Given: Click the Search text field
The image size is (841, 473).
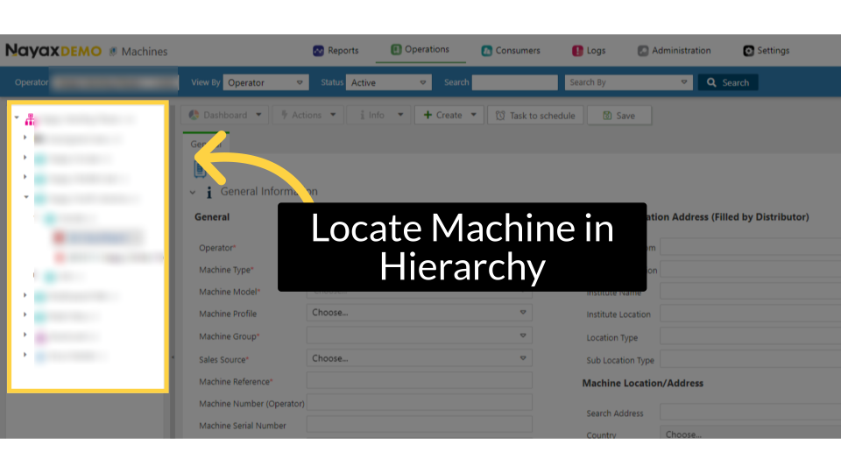Looking at the screenshot, I should point(514,82).
